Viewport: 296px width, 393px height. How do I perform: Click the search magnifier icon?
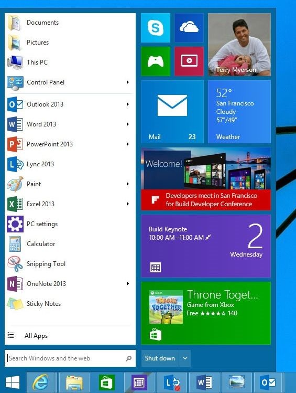tap(128, 358)
